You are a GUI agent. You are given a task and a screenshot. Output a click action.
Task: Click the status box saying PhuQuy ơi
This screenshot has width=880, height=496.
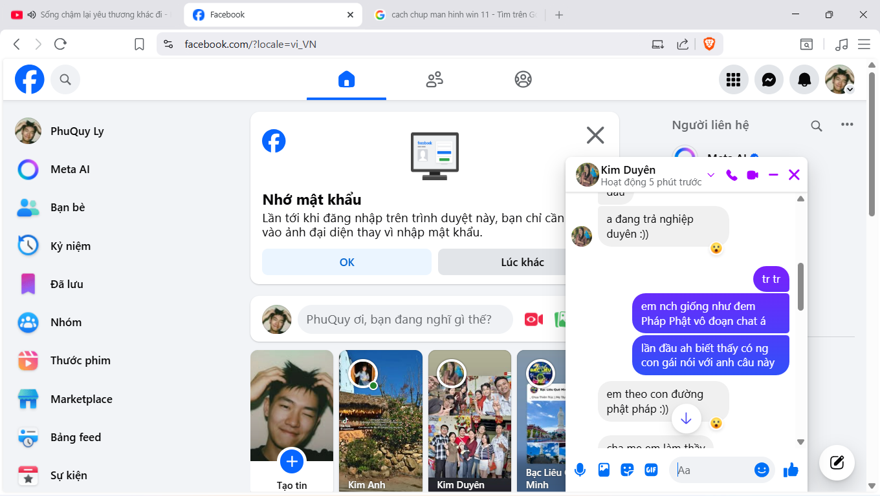[404, 319]
